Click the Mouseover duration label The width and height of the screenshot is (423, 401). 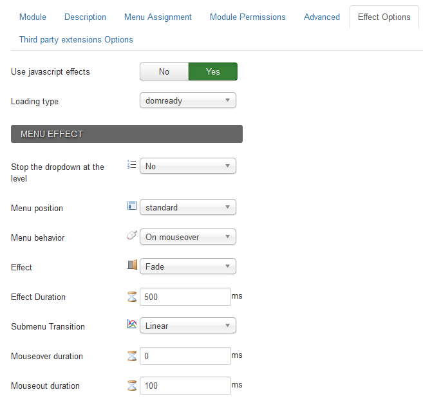pos(47,356)
